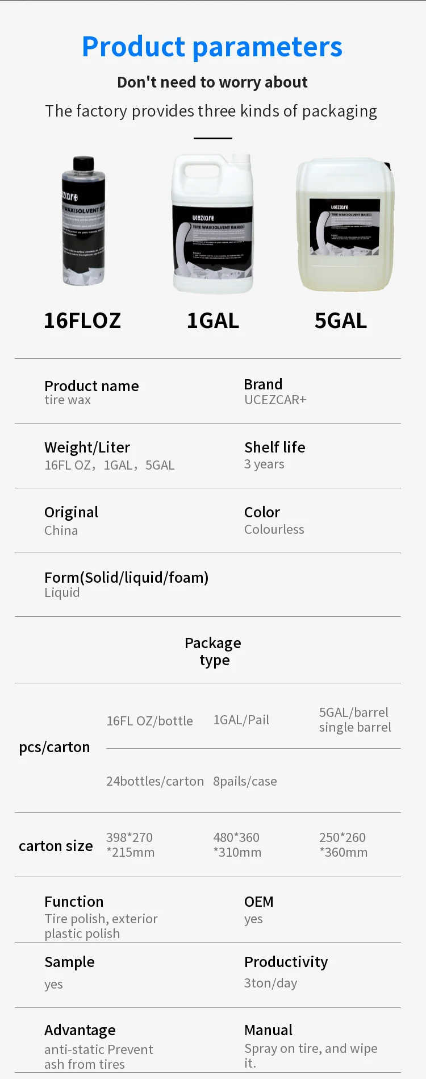426x1079 pixels.
Task: Click the Productivity 3ton/day value
Action: pos(270,983)
